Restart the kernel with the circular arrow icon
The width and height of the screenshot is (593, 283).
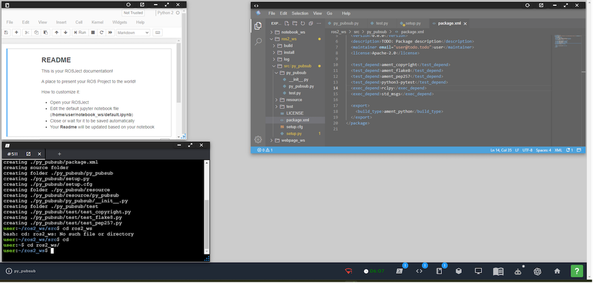pyautogui.click(x=102, y=32)
